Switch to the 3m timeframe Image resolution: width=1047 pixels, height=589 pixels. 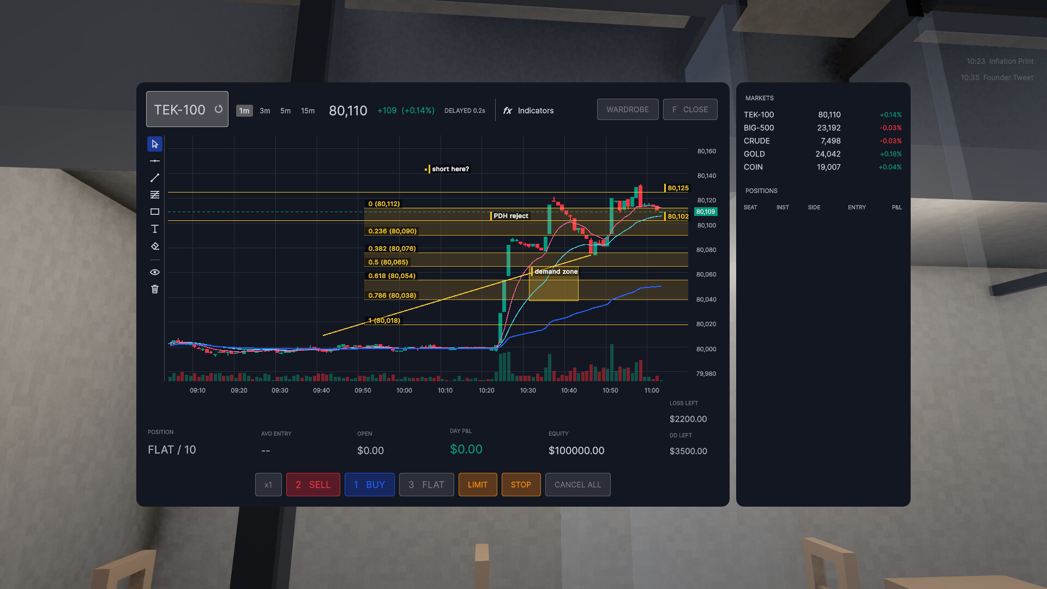(x=265, y=111)
